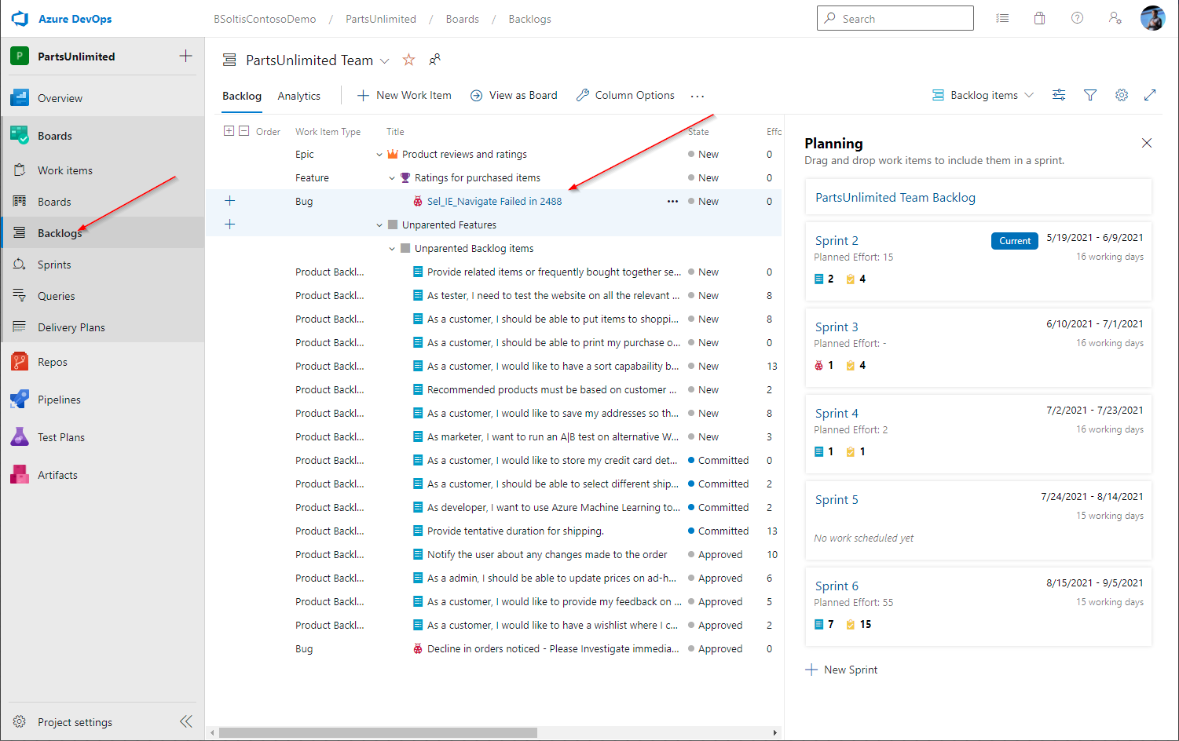The height and width of the screenshot is (741, 1179).
Task: Click the horizontal scrollbar at the bottom
Action: pyautogui.click(x=378, y=732)
